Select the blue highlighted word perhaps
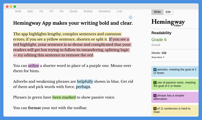 click(83, 87)
